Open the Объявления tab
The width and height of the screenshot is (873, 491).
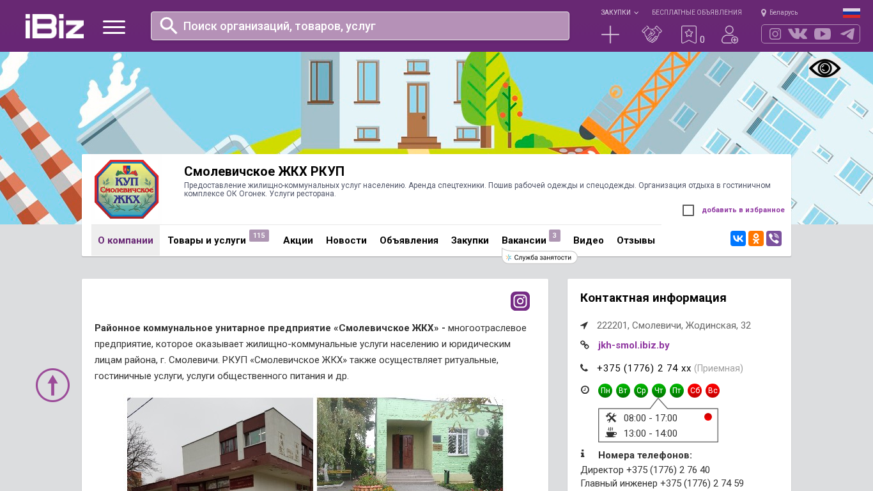[409, 240]
